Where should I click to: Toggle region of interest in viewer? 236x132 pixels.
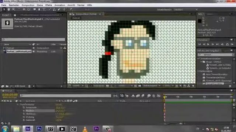136,86
